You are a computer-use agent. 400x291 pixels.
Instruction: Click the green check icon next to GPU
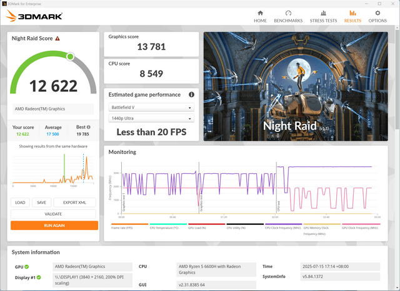(27, 267)
